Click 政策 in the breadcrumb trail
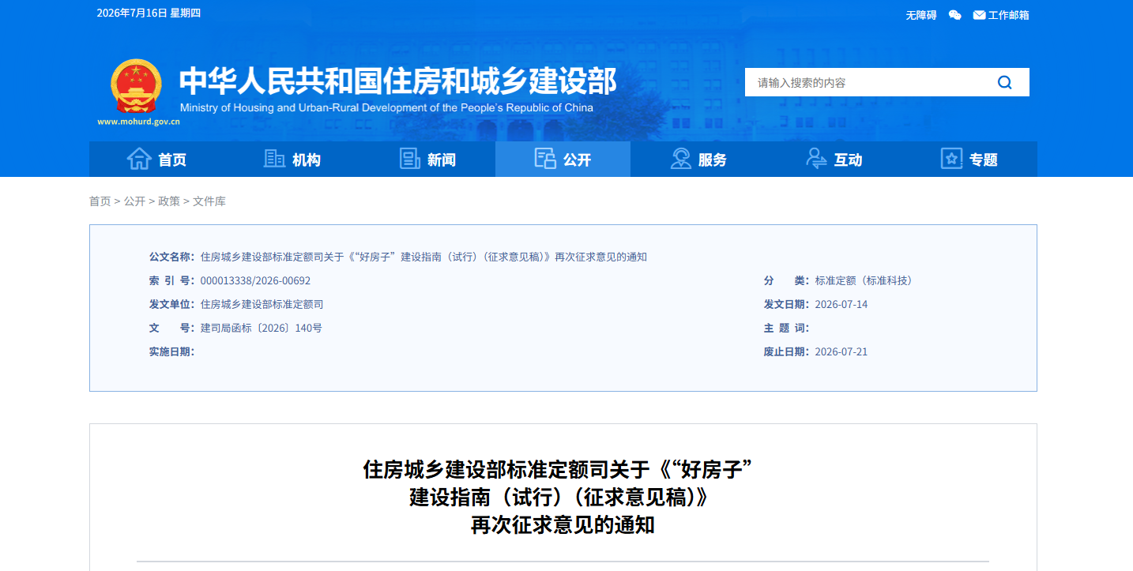 [x=169, y=201]
